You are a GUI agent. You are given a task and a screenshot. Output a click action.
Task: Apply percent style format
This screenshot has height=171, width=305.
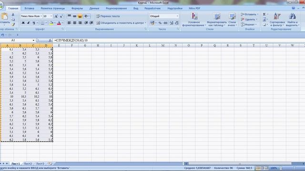coord(160,23)
